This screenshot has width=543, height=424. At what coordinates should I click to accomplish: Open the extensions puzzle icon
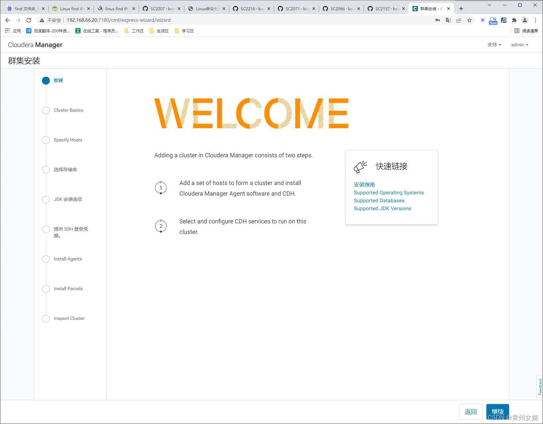tap(514, 20)
